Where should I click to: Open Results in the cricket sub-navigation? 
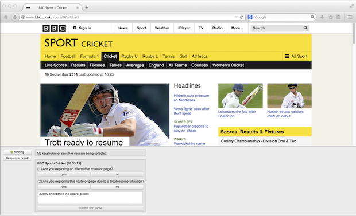pos(78,65)
